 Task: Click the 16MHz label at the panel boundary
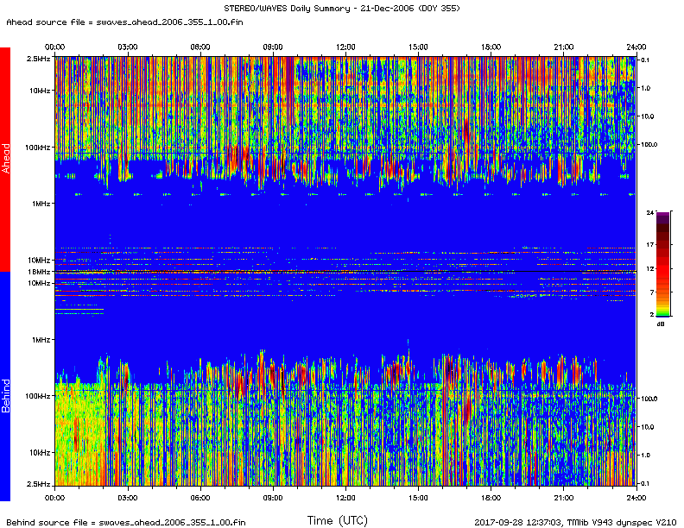pyautogui.click(x=39, y=272)
